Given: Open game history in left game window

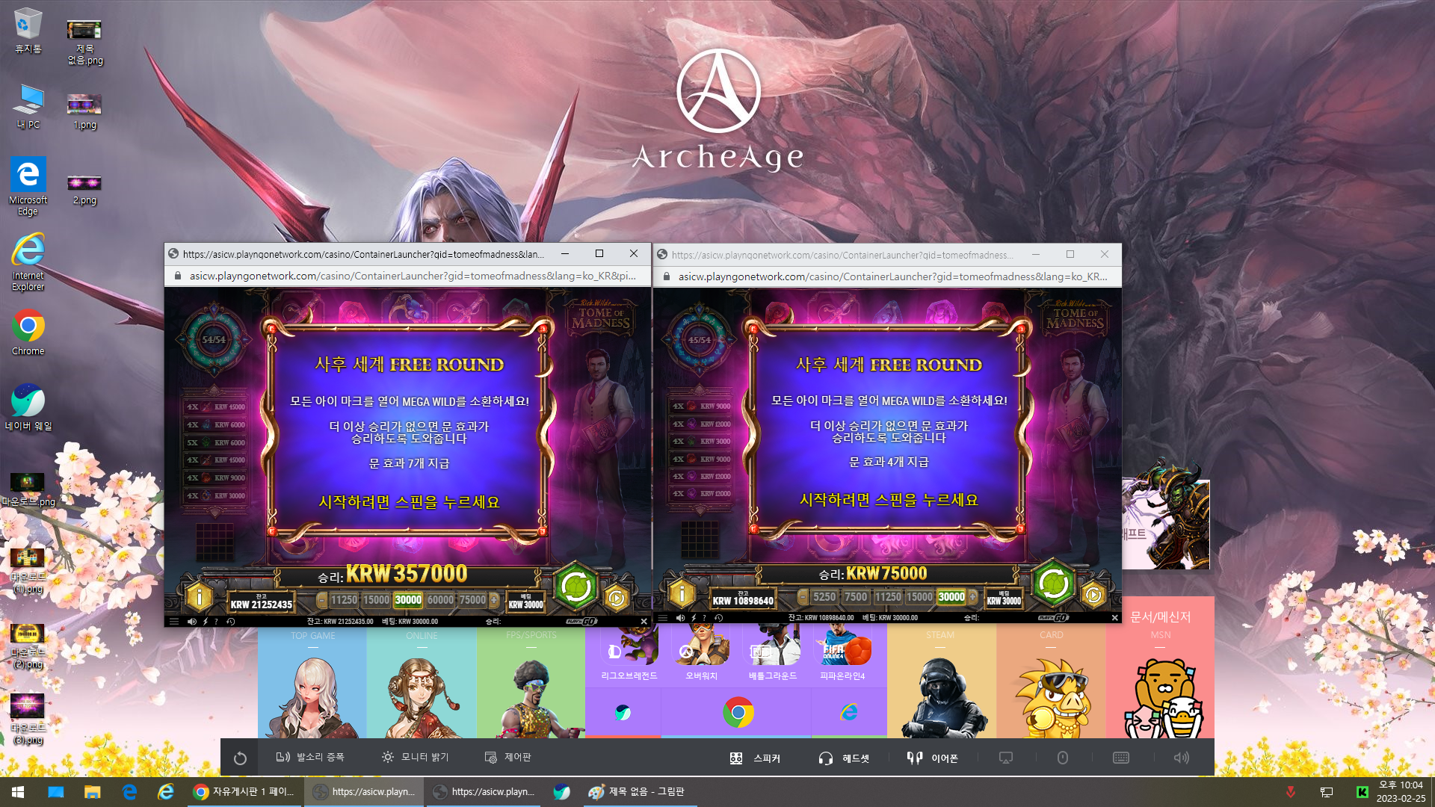Looking at the screenshot, I should [231, 621].
